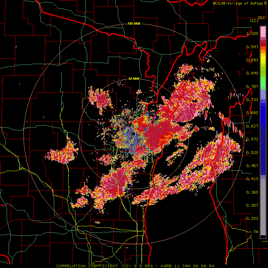Click the 50 NMI range ring label
This screenshot has height=268, width=268.
(x=134, y=79)
